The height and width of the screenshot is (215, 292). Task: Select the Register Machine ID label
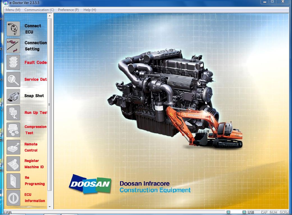click(34, 164)
